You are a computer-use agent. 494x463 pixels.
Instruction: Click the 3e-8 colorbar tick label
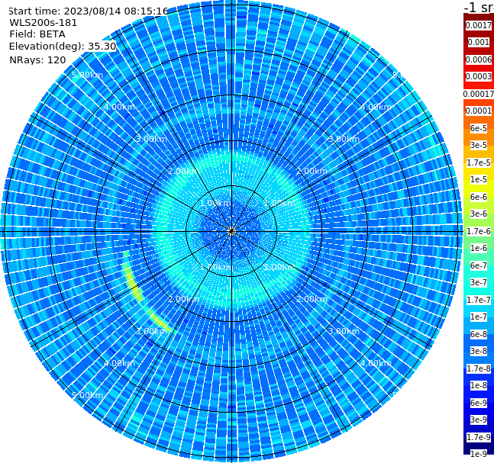coord(479,351)
